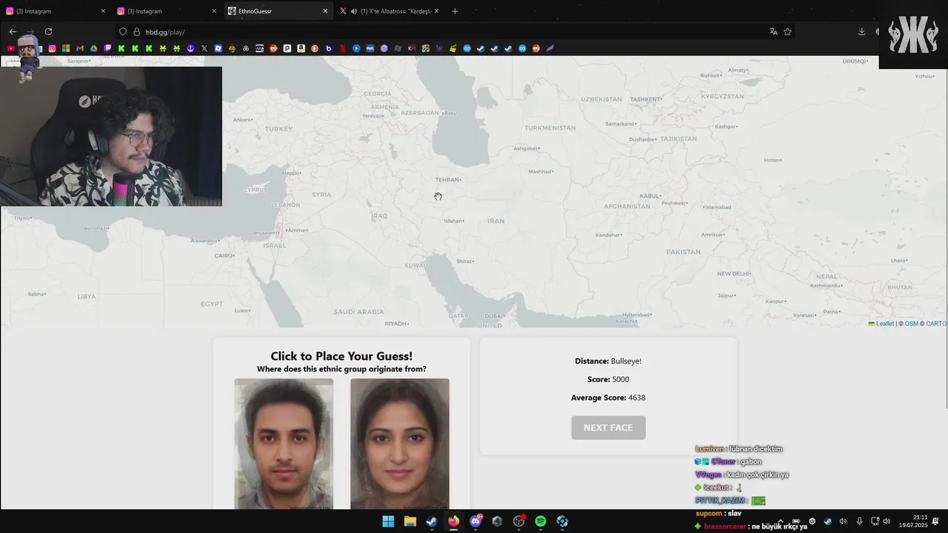Open the OSM attribution link
Screen dimensions: 948x533
point(911,324)
